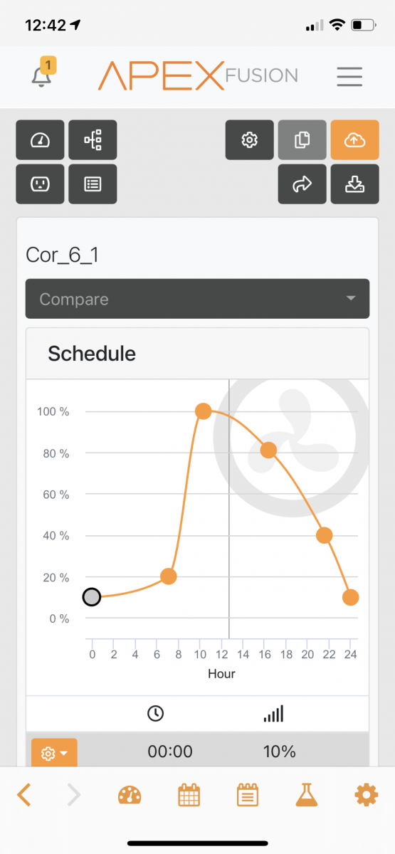Open the gear settings button in top toolbar
395x854 pixels.
[x=250, y=139]
